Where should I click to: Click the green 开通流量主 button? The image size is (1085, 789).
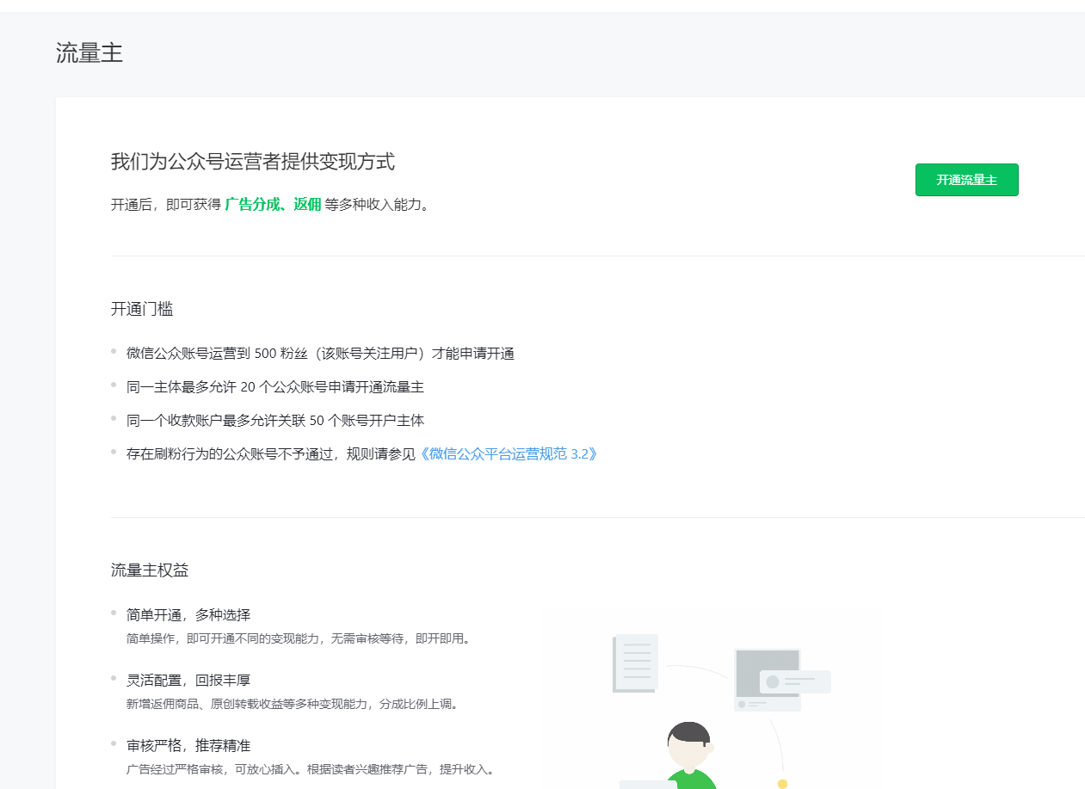966,180
